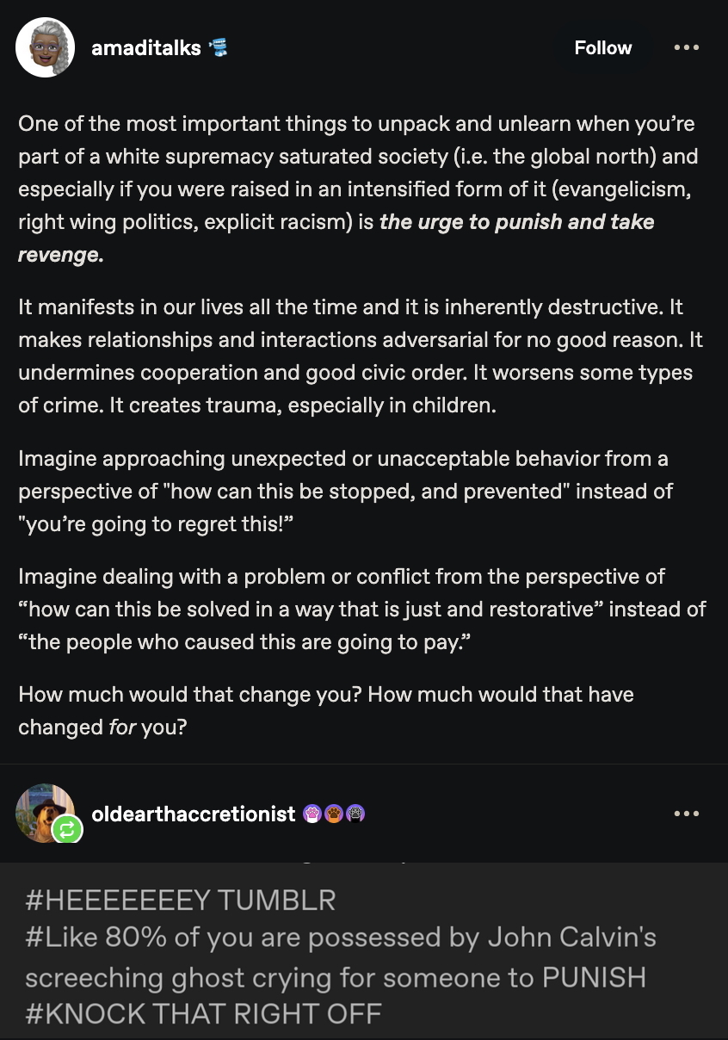Click the green reblog icon on avatar
728x1040 pixels.
[66, 830]
